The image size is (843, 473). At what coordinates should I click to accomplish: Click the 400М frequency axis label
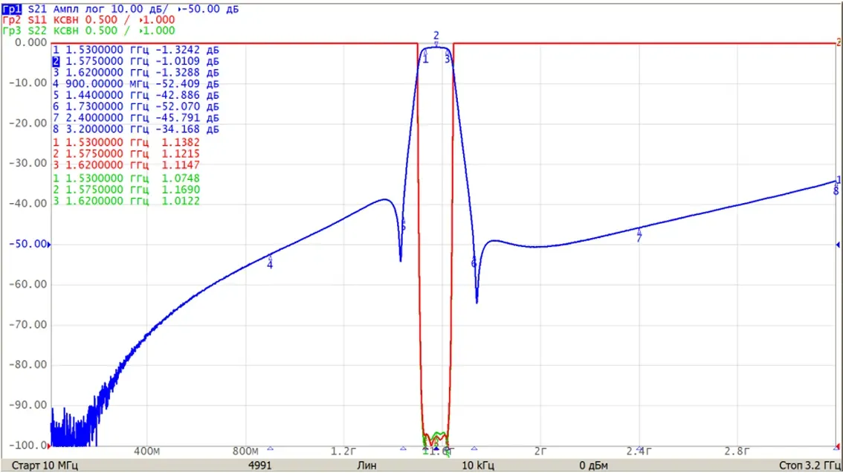[146, 451]
